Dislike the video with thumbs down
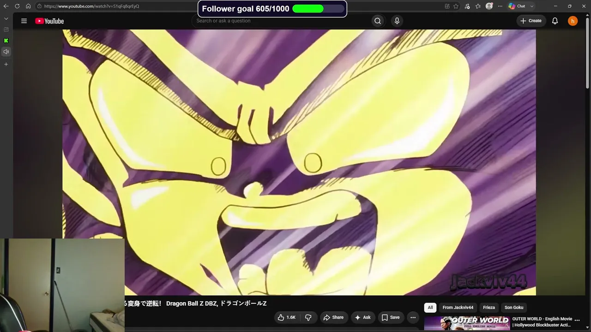The width and height of the screenshot is (591, 332). tap(308, 317)
